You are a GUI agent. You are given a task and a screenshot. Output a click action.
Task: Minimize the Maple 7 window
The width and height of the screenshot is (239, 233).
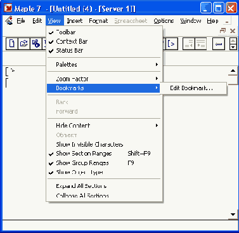click(x=206, y=8)
